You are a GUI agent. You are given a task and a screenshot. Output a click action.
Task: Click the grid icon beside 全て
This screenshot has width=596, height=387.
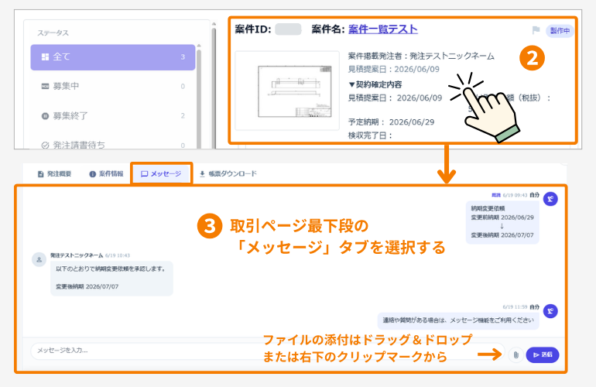45,57
